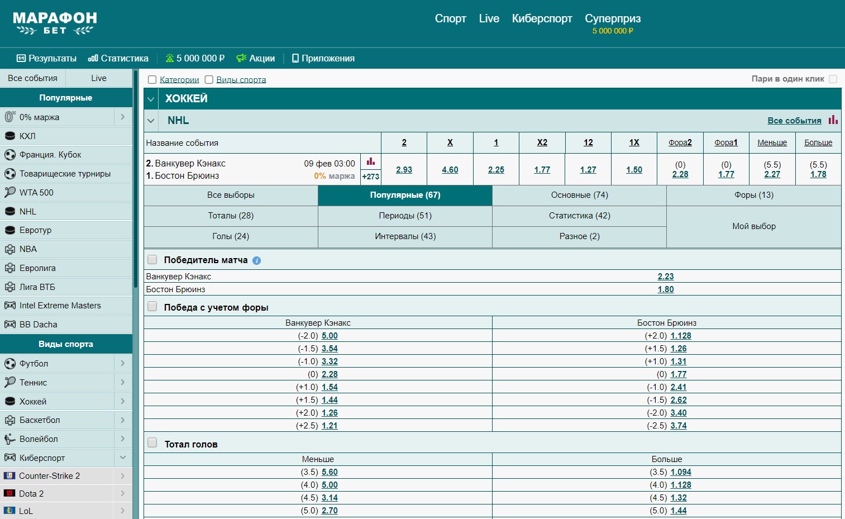Click the megaphone icon next to Акции
The image size is (845, 519).
point(241,58)
